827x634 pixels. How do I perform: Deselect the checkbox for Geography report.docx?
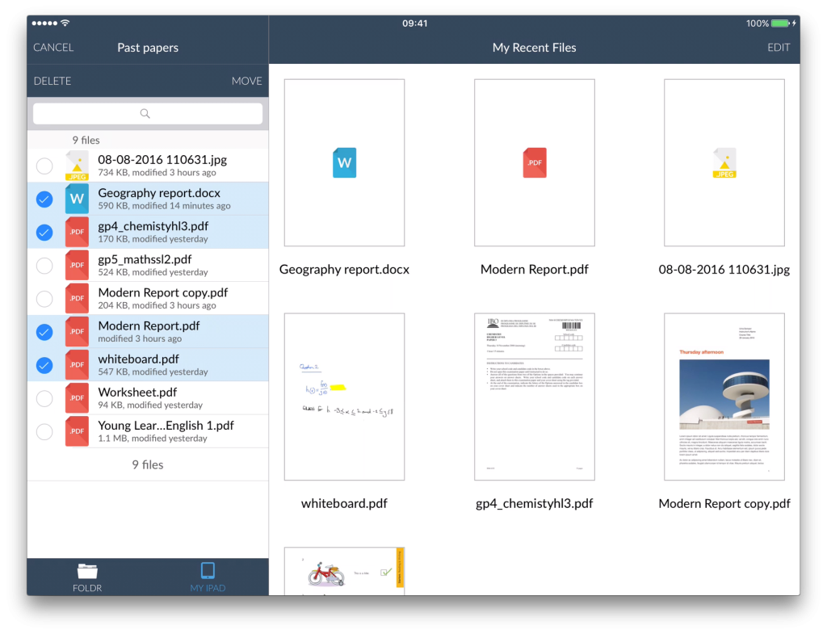point(44,199)
